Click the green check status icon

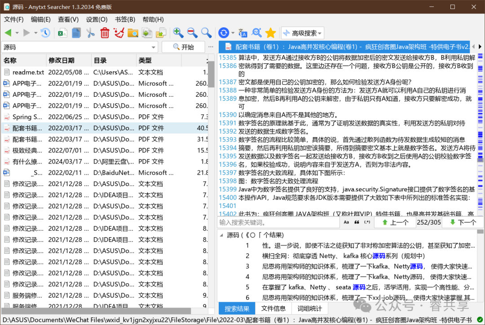click(480, 320)
